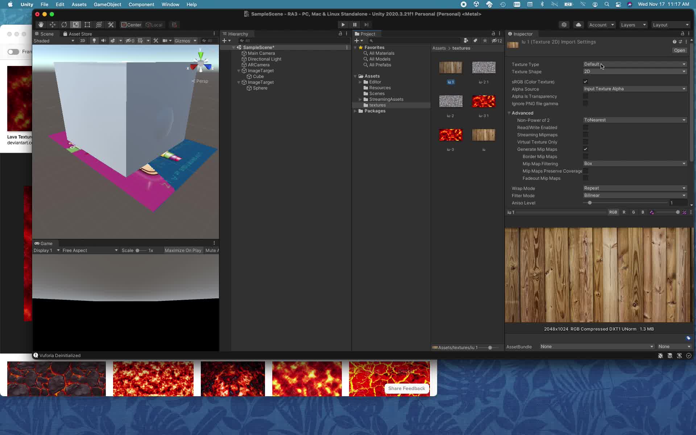Open the scene Component Editor Tools icon
This screenshot has height=435, width=696.
156,41
